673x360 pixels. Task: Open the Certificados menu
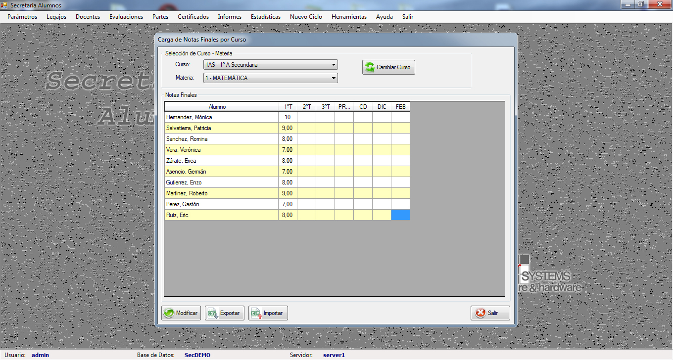click(193, 17)
